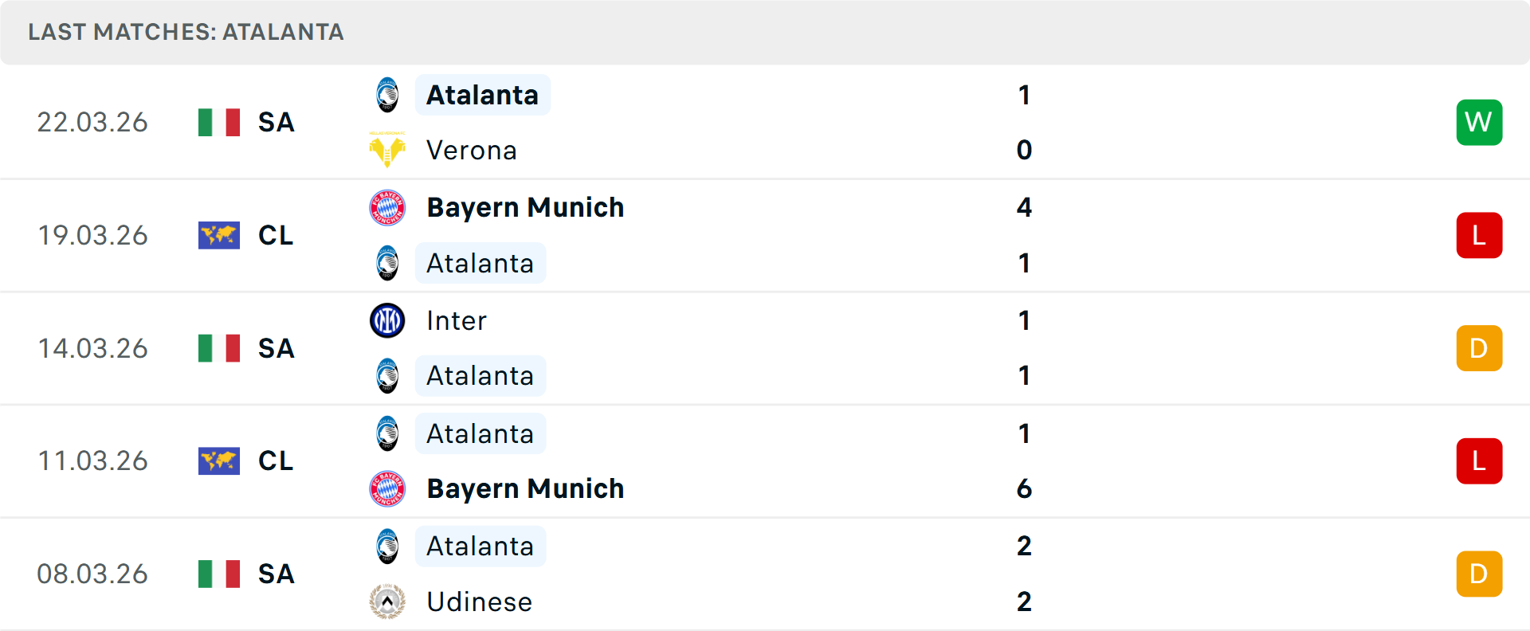Image resolution: width=1530 pixels, height=631 pixels.
Task: Click the Inter club crest icon
Action: click(387, 320)
